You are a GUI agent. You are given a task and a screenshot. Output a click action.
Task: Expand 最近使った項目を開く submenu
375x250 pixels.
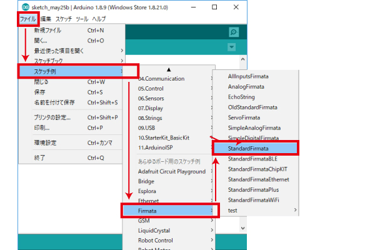(71, 51)
